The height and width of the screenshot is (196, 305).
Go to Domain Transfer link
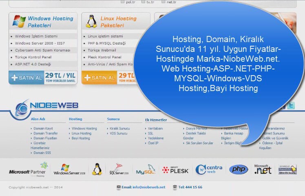point(46,134)
